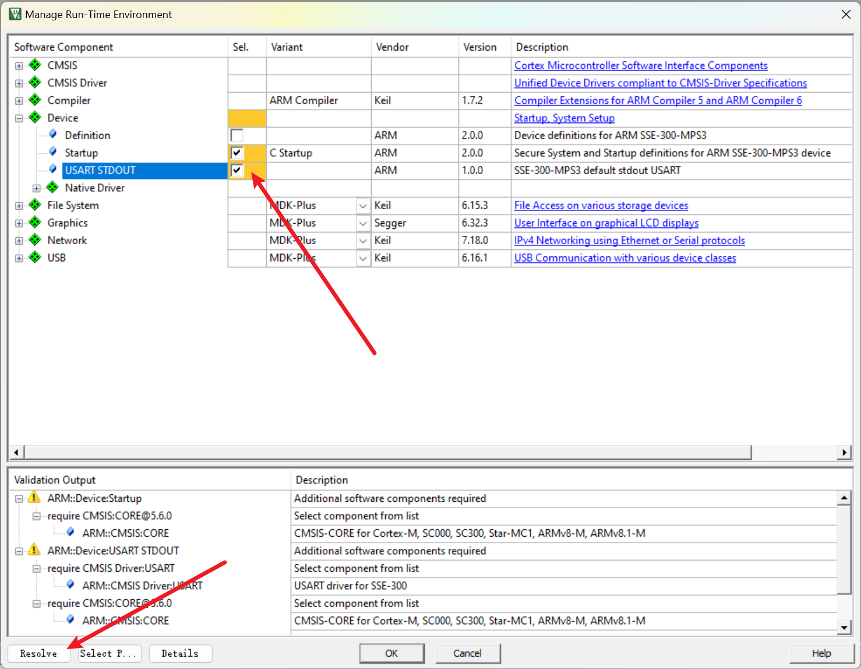Uncheck the USART STDOUT checkbox

pyautogui.click(x=237, y=171)
